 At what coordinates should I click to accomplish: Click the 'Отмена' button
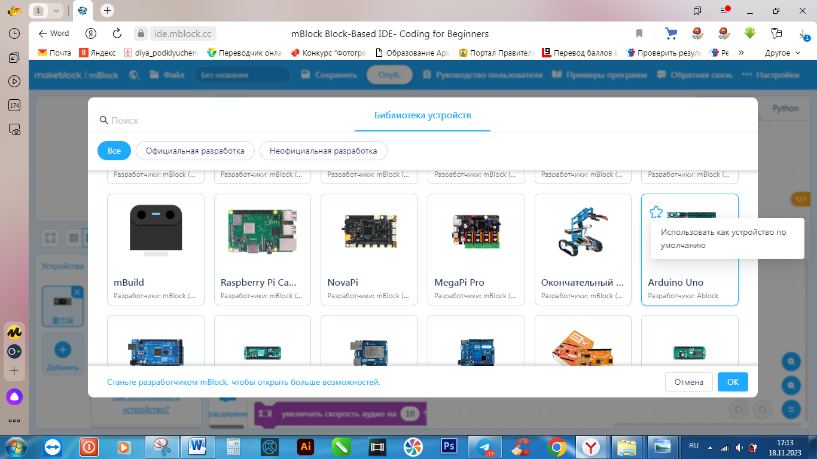689,382
